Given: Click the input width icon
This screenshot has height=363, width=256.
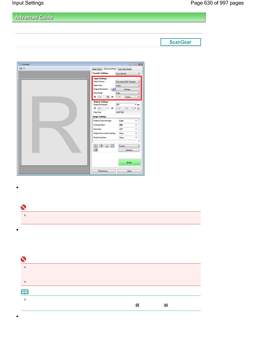Looking at the screenshot, I should (95, 97).
